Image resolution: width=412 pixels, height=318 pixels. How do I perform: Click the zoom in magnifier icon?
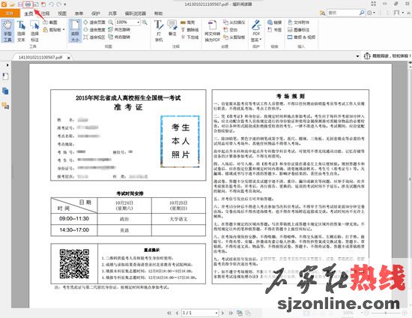[x=145, y=22]
